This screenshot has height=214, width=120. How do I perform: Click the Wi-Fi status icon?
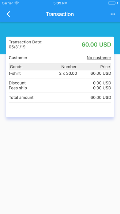(x=17, y=3)
